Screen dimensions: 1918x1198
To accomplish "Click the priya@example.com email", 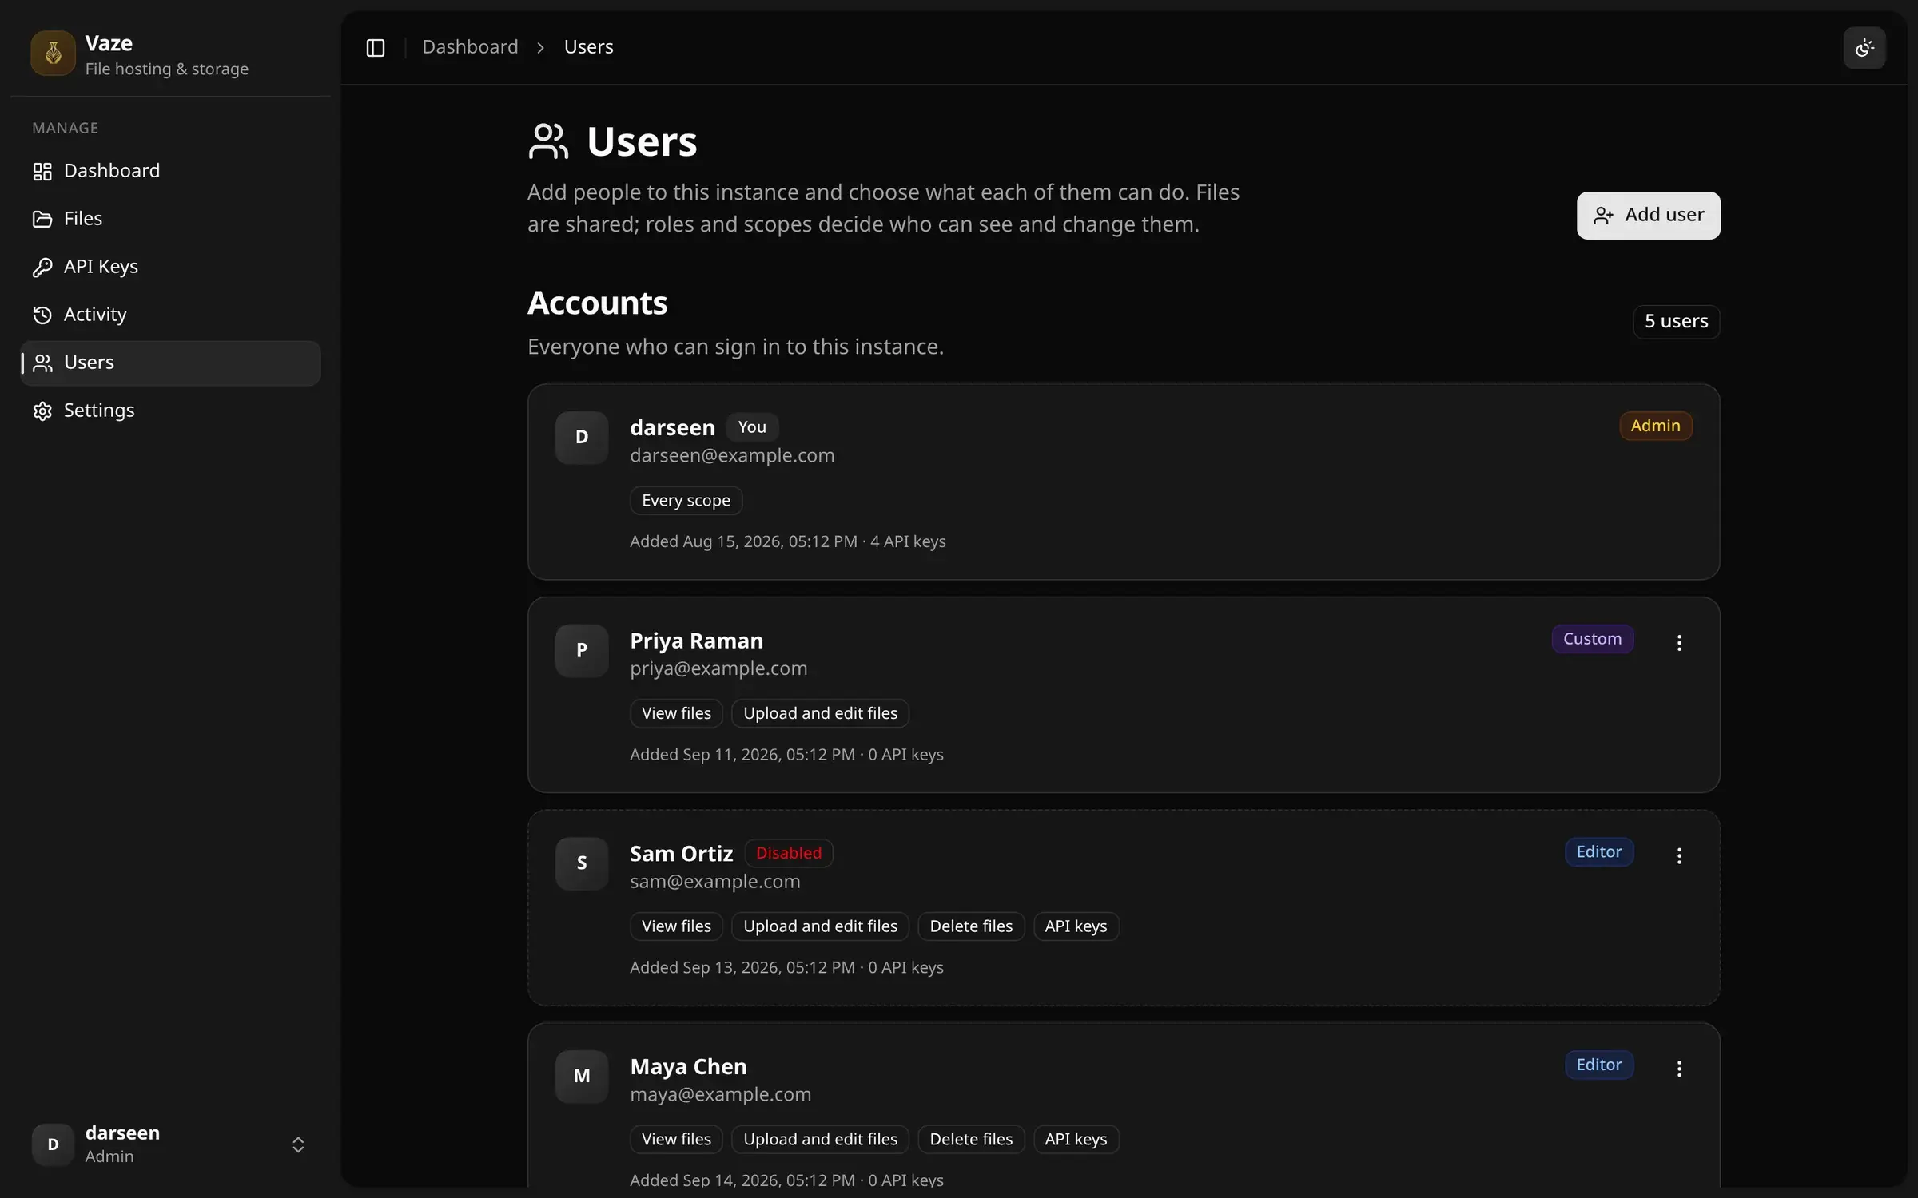I will [x=718, y=668].
